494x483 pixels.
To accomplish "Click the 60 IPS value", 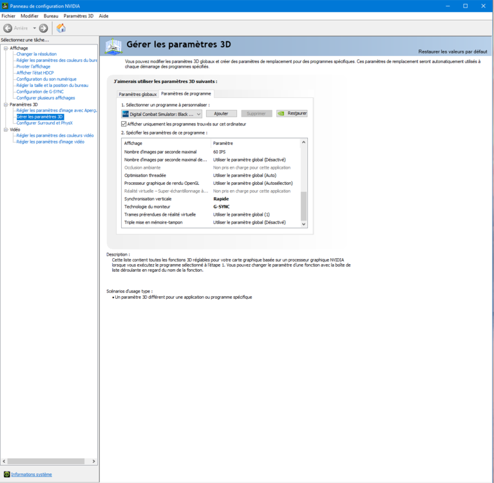I will 219,152.
